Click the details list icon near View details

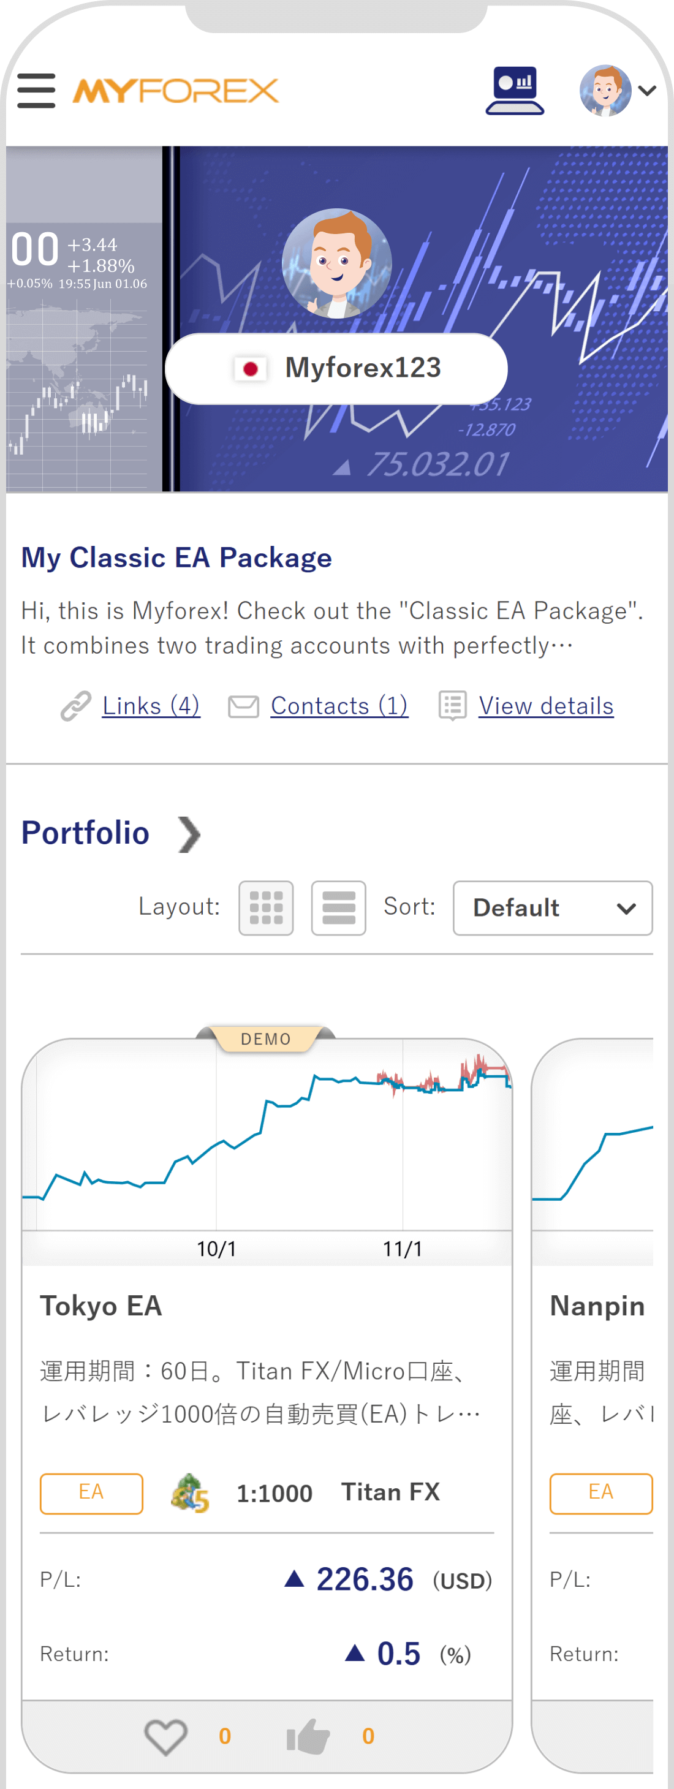[452, 706]
